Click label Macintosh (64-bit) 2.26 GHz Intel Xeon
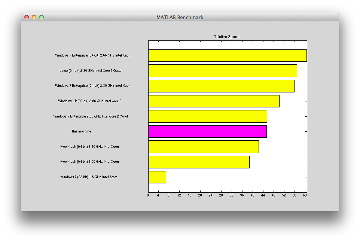Viewport: 360px width, 241px height. 89,147
